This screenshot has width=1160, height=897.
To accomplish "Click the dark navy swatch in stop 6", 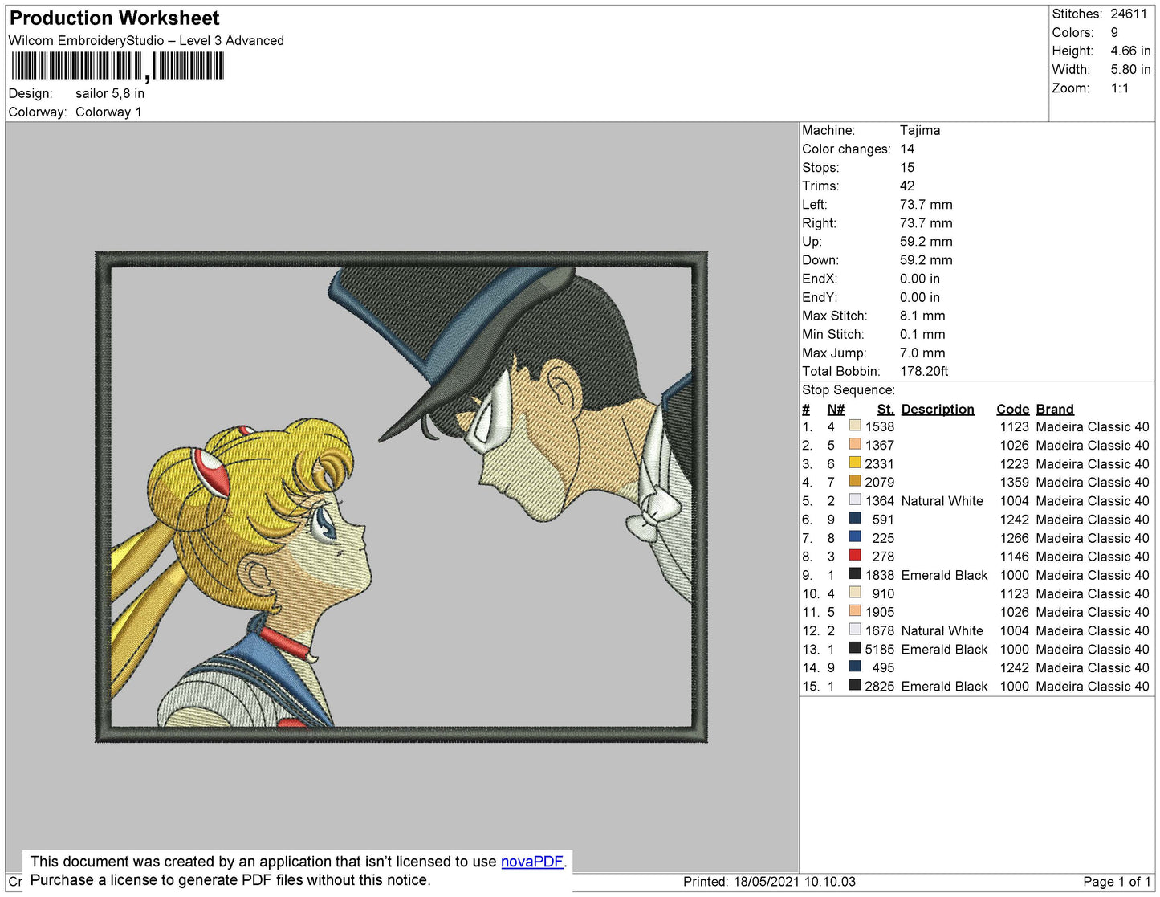I will click(x=855, y=518).
